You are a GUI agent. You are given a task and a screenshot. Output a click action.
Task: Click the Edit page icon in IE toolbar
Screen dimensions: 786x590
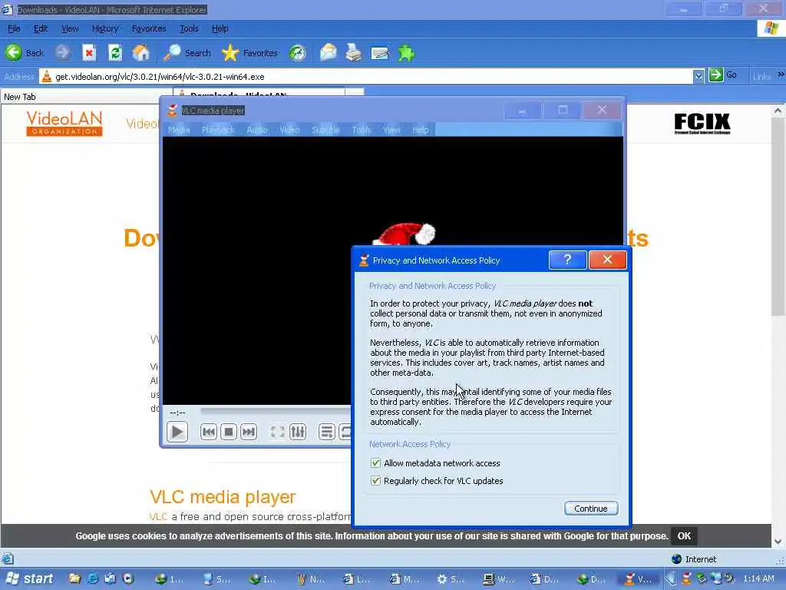[379, 53]
